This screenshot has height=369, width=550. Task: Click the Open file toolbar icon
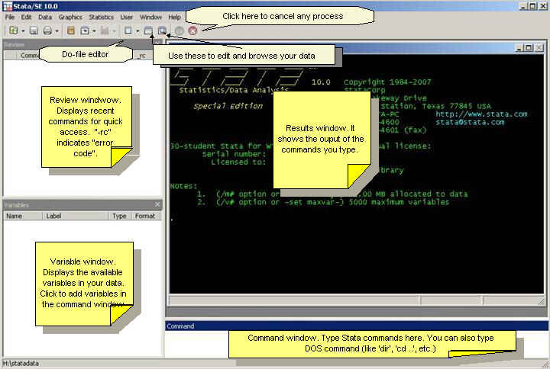(x=13, y=30)
